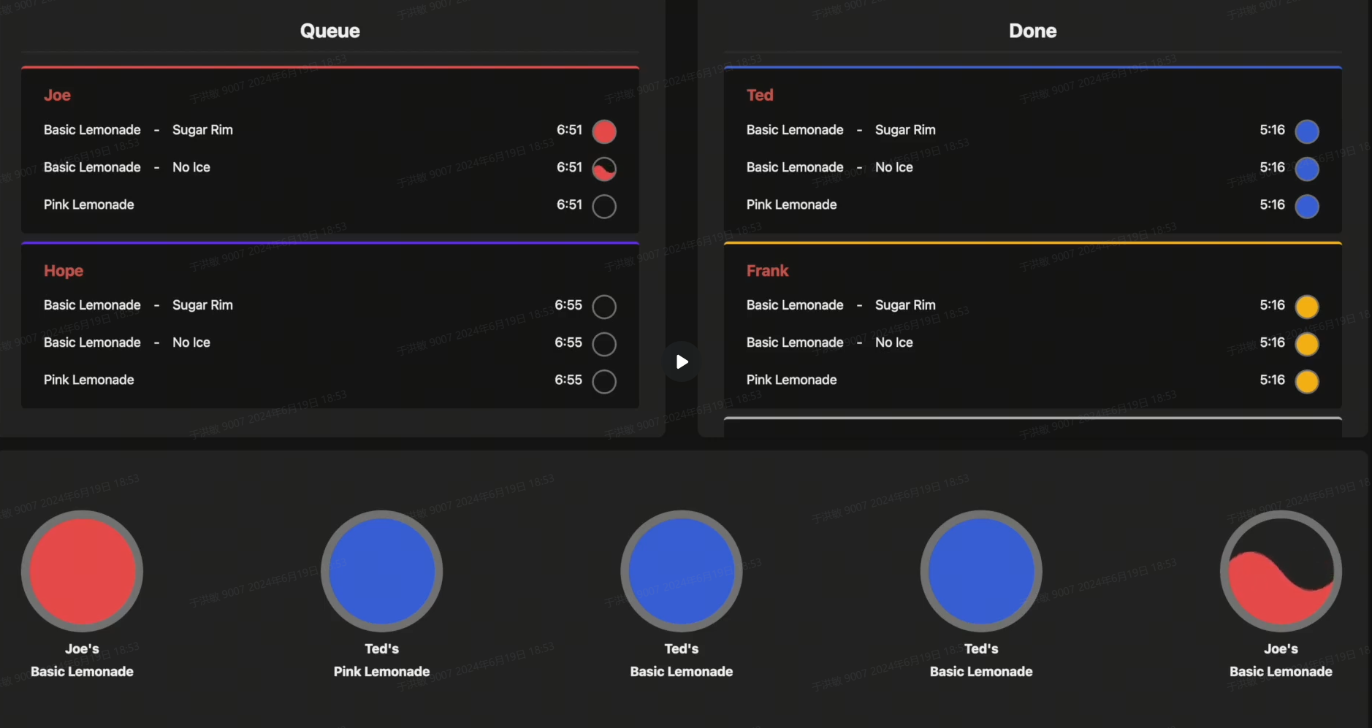Click Joe's filled red Sugar Rim status circle

[x=604, y=131]
